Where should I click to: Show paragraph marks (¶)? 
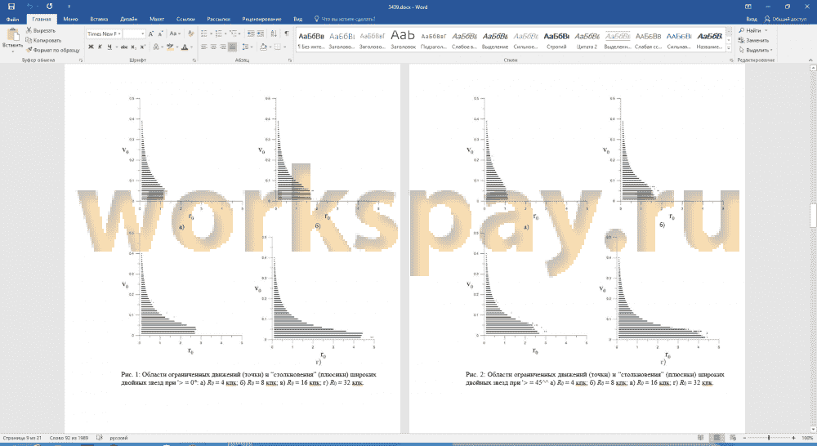click(x=287, y=33)
